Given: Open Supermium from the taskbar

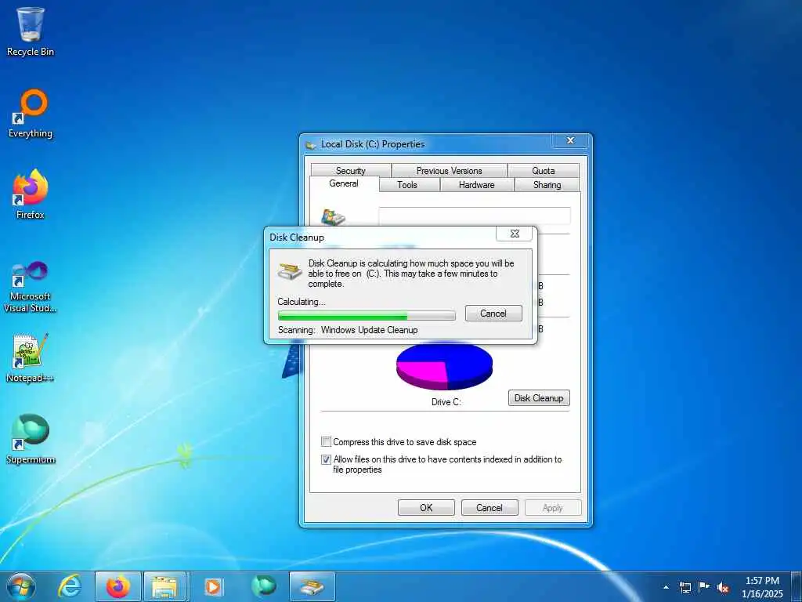Looking at the screenshot, I should click(263, 586).
